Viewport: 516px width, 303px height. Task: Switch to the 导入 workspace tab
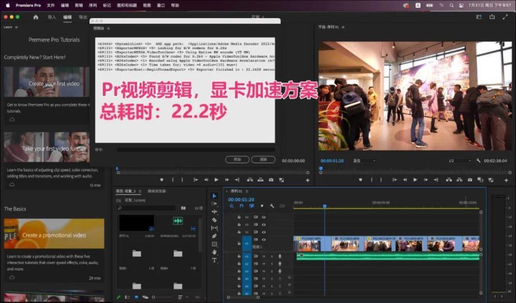pyautogui.click(x=52, y=17)
